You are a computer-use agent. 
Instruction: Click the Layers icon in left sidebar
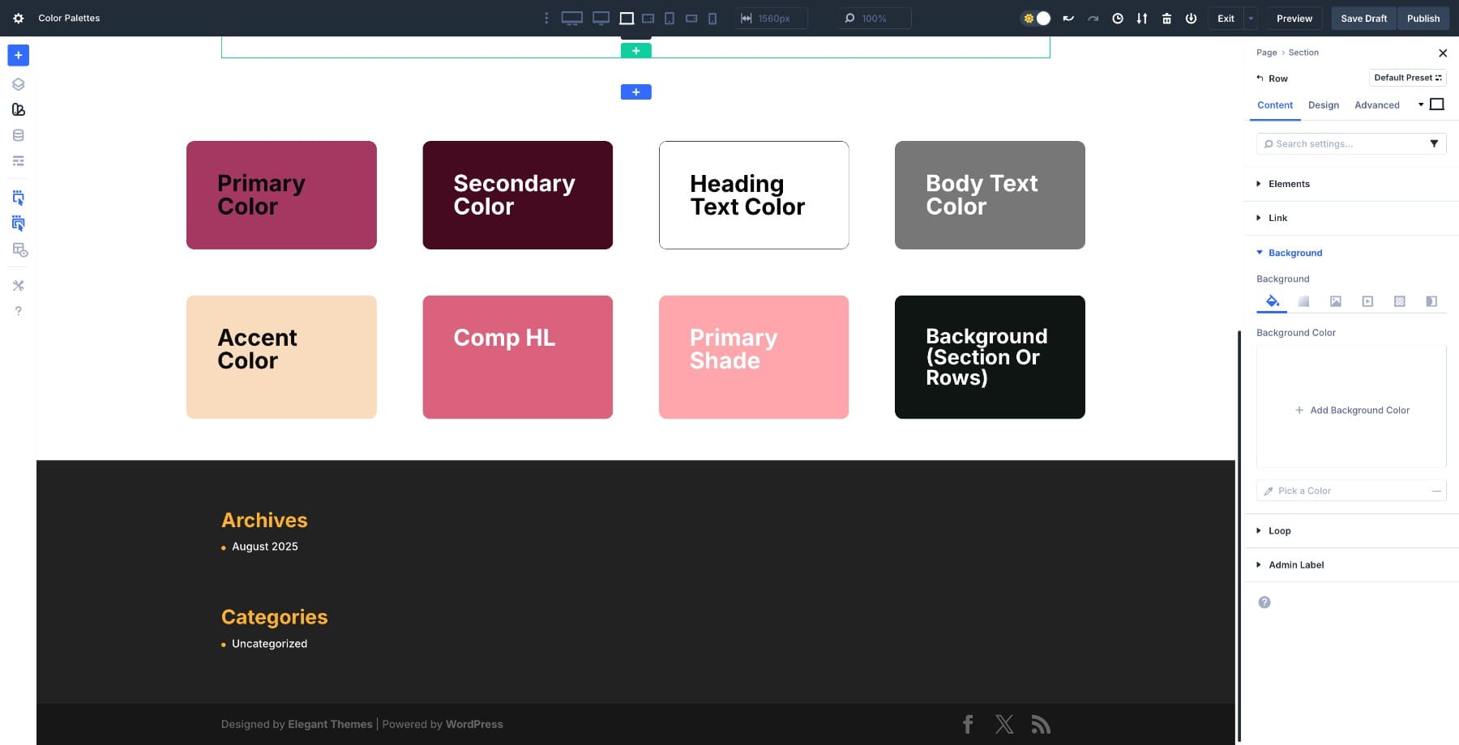coord(18,84)
